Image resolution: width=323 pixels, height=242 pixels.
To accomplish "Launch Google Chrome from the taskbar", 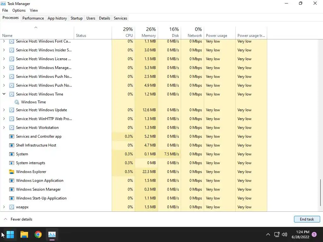I will coord(38,234).
